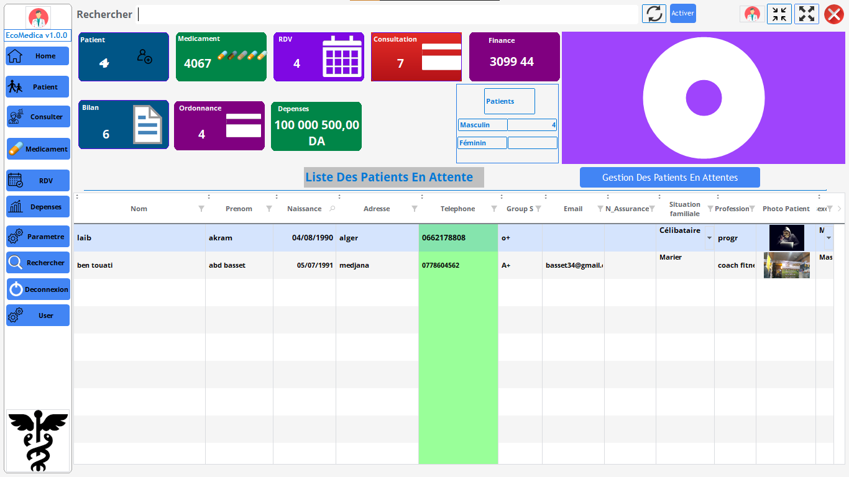Click the collapse arrows icon in top bar
849x477 pixels.
click(779, 14)
